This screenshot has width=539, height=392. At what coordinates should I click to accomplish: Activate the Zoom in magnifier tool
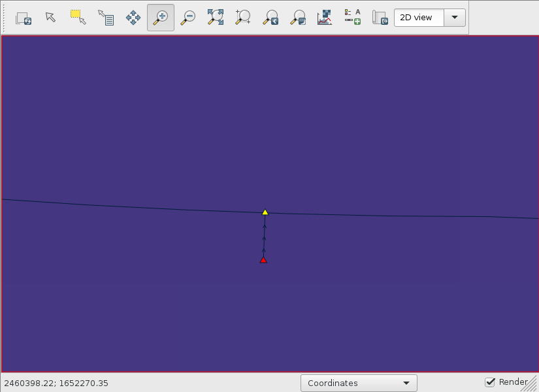click(x=161, y=18)
